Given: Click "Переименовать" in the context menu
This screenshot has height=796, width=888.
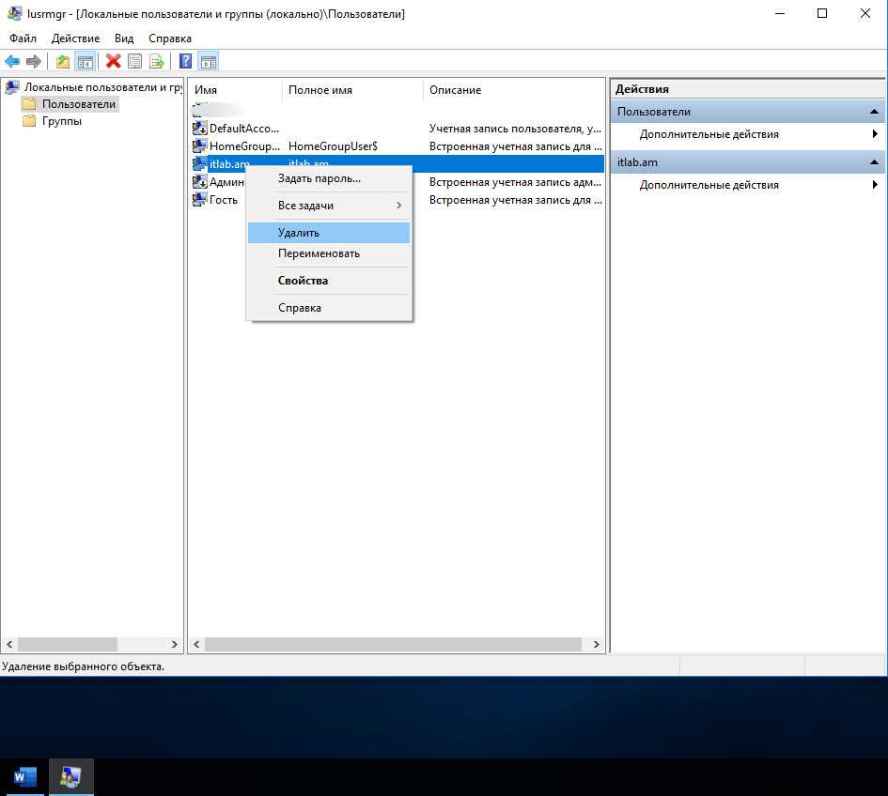Looking at the screenshot, I should pyautogui.click(x=319, y=253).
